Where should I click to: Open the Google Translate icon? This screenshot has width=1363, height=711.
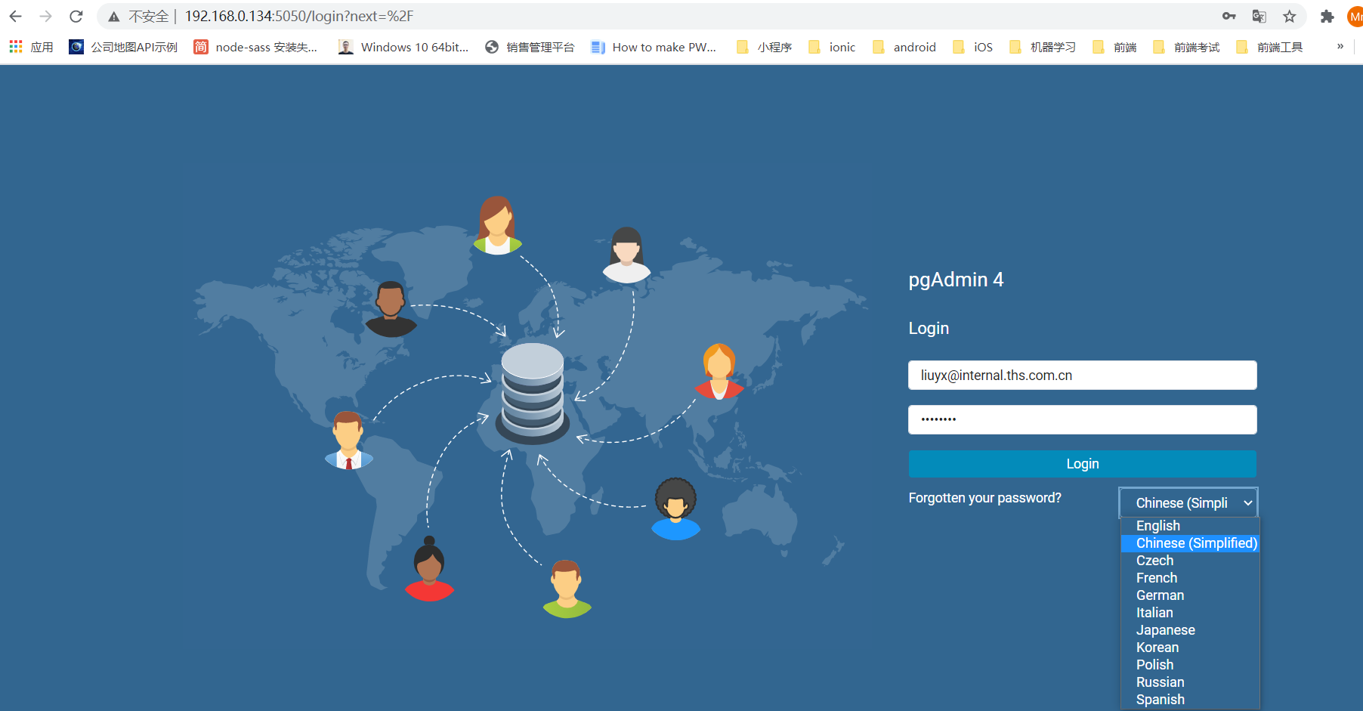(x=1259, y=17)
